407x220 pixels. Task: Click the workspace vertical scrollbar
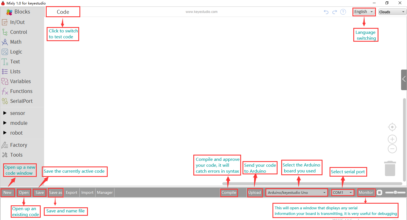click(404, 139)
